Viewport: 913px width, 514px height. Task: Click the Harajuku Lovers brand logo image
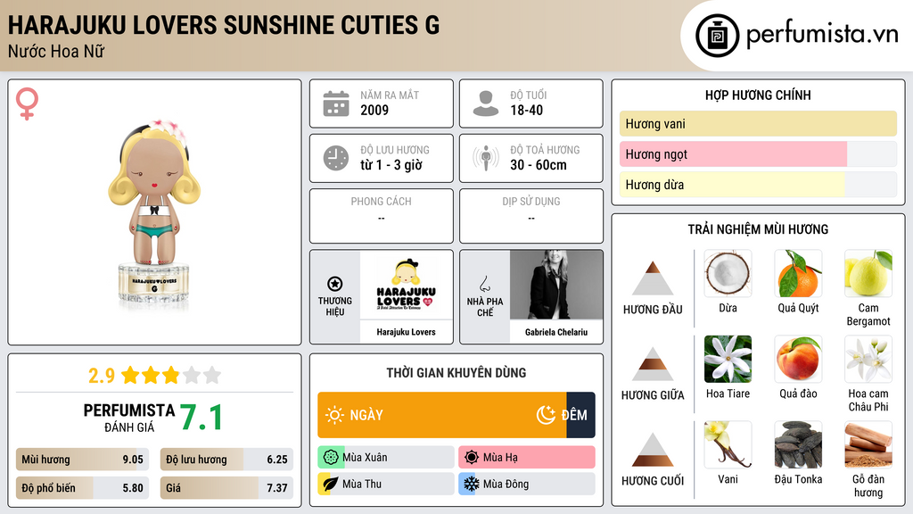point(406,285)
